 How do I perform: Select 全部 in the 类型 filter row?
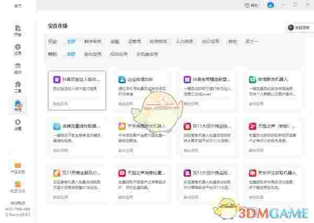[71, 54]
